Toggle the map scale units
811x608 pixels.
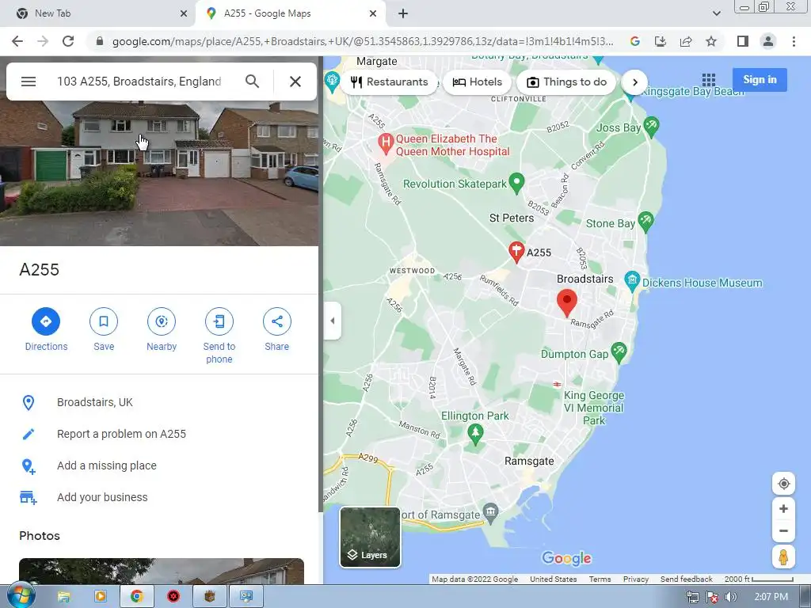pyautogui.click(x=759, y=579)
